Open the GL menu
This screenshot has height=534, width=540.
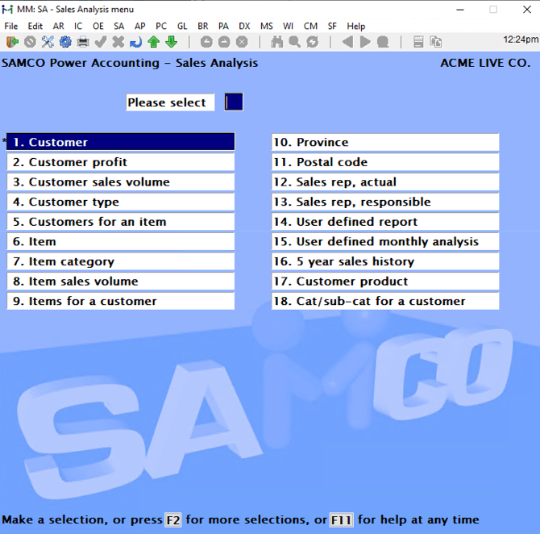[x=182, y=26]
